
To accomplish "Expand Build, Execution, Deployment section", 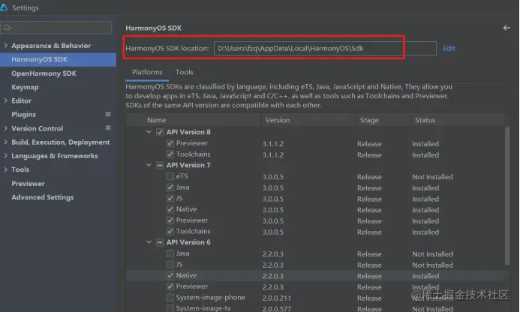I will coord(6,142).
